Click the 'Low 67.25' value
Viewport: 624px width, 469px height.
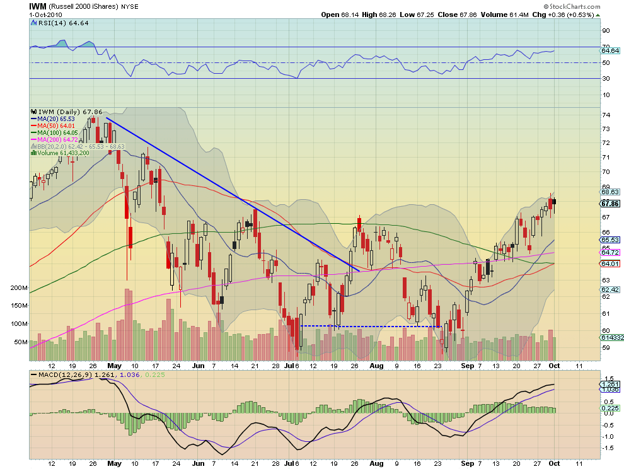[x=417, y=14]
